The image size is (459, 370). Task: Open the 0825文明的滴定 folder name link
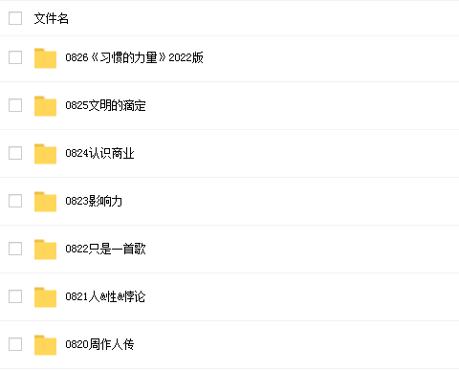[105, 105]
